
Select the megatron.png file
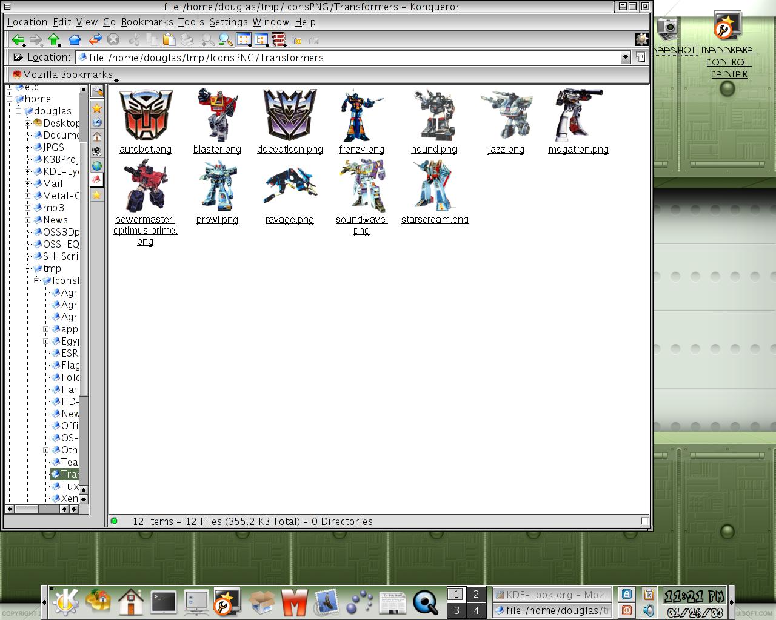click(578, 122)
